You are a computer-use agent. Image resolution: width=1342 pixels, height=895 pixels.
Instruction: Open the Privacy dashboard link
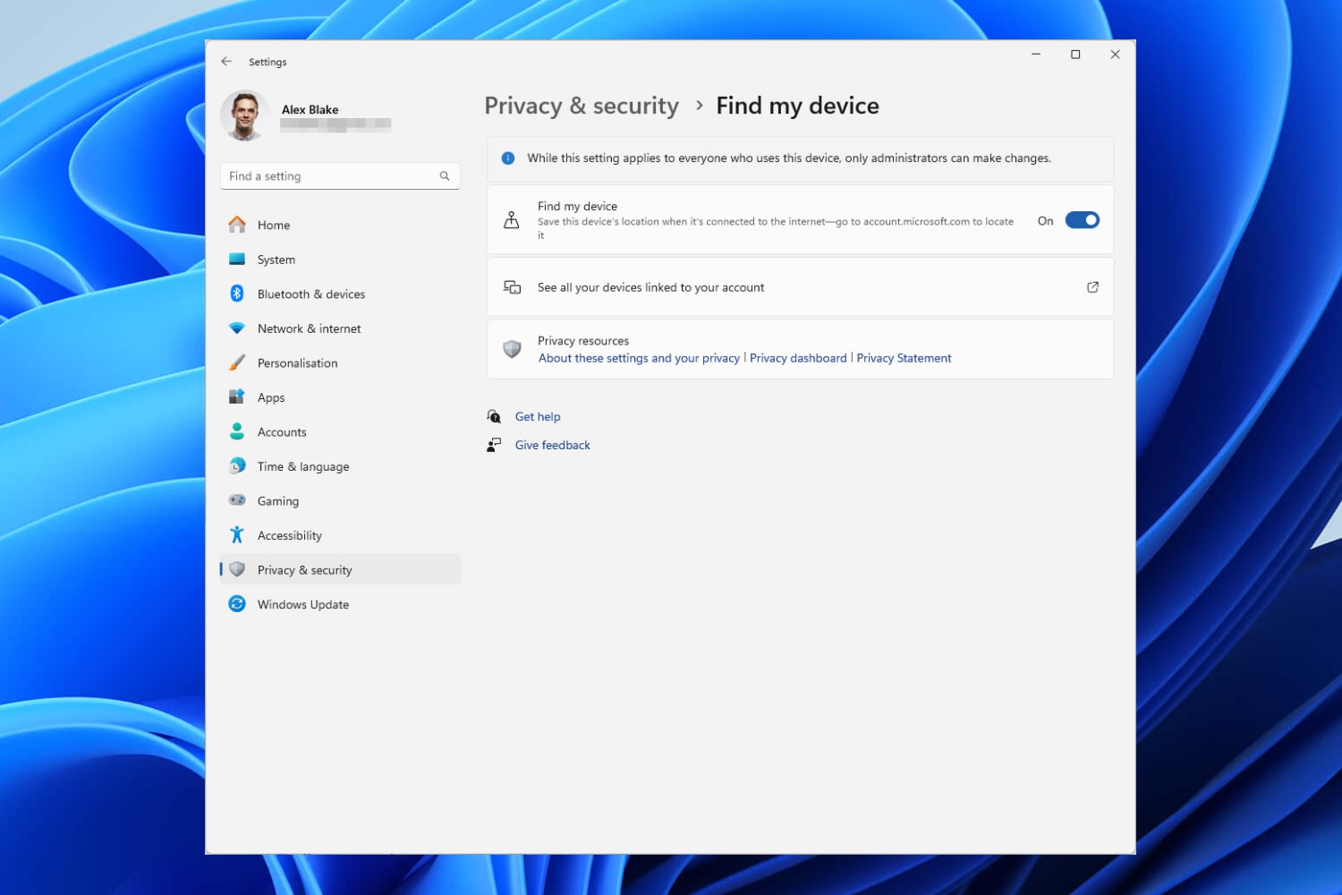pos(798,358)
